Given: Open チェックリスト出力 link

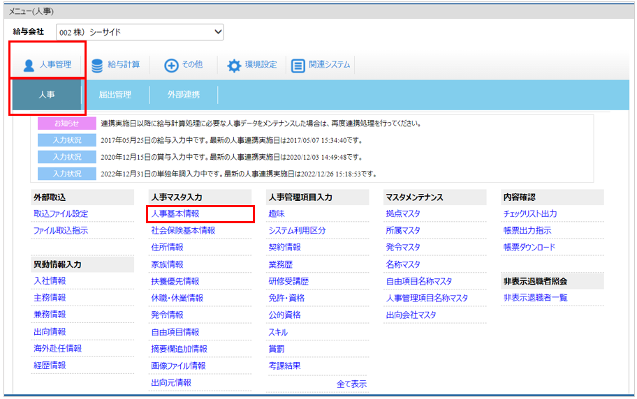Looking at the screenshot, I should click(x=529, y=214).
